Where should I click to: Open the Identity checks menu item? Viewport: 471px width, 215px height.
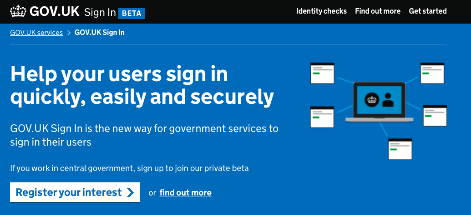coord(321,11)
